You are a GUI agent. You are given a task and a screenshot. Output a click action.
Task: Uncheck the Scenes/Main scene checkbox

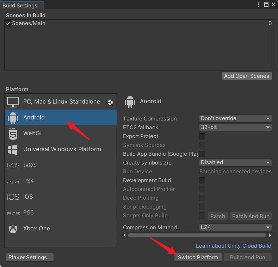[8, 23]
